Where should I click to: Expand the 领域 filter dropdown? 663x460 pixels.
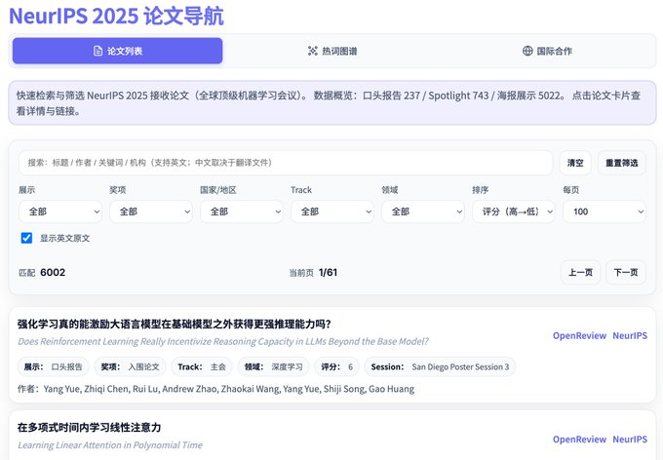(422, 211)
